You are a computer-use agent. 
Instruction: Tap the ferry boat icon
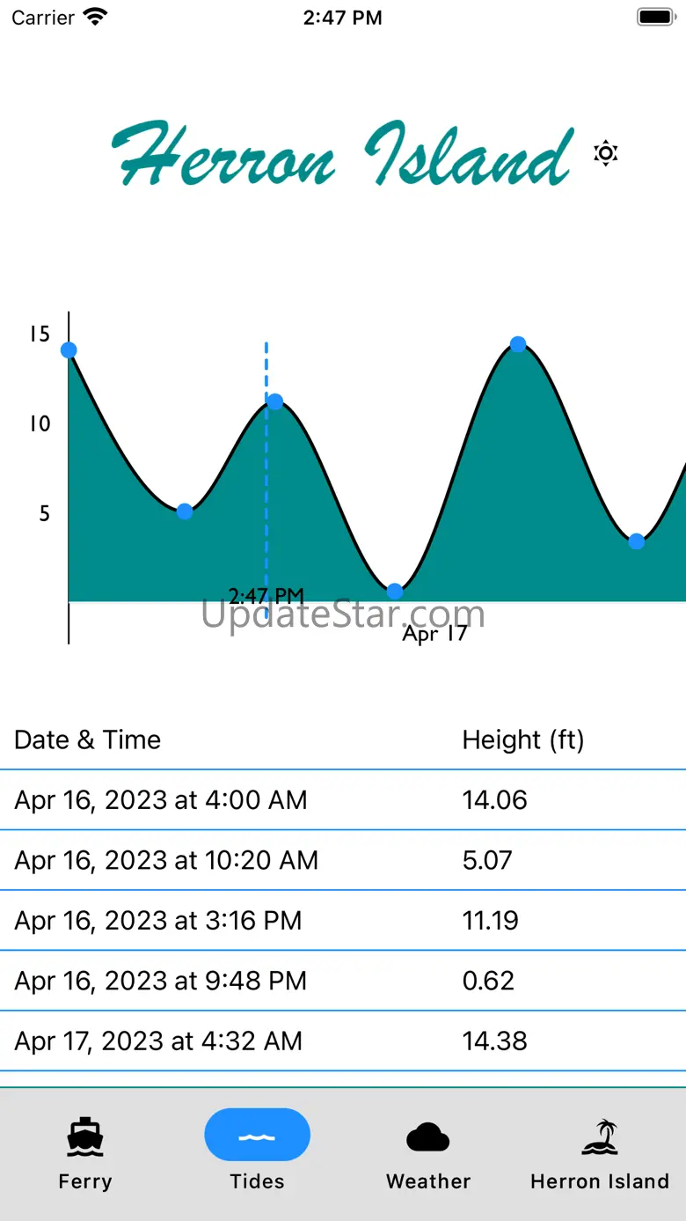point(85,1136)
